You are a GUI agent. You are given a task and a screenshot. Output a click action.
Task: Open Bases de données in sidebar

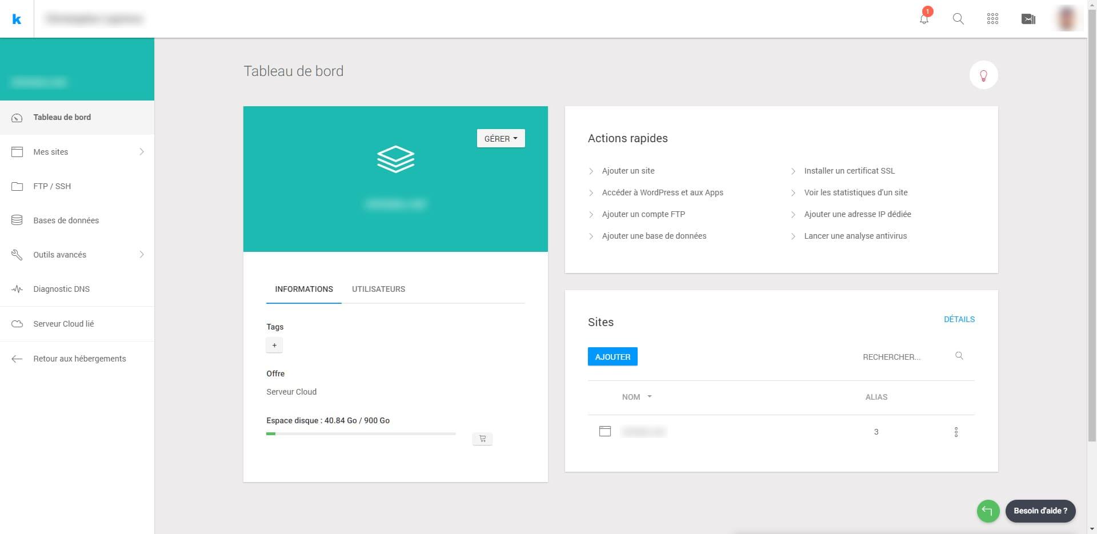point(66,220)
